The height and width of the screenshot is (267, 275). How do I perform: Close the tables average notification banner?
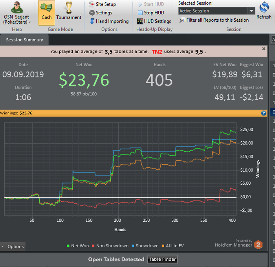tap(264, 49)
